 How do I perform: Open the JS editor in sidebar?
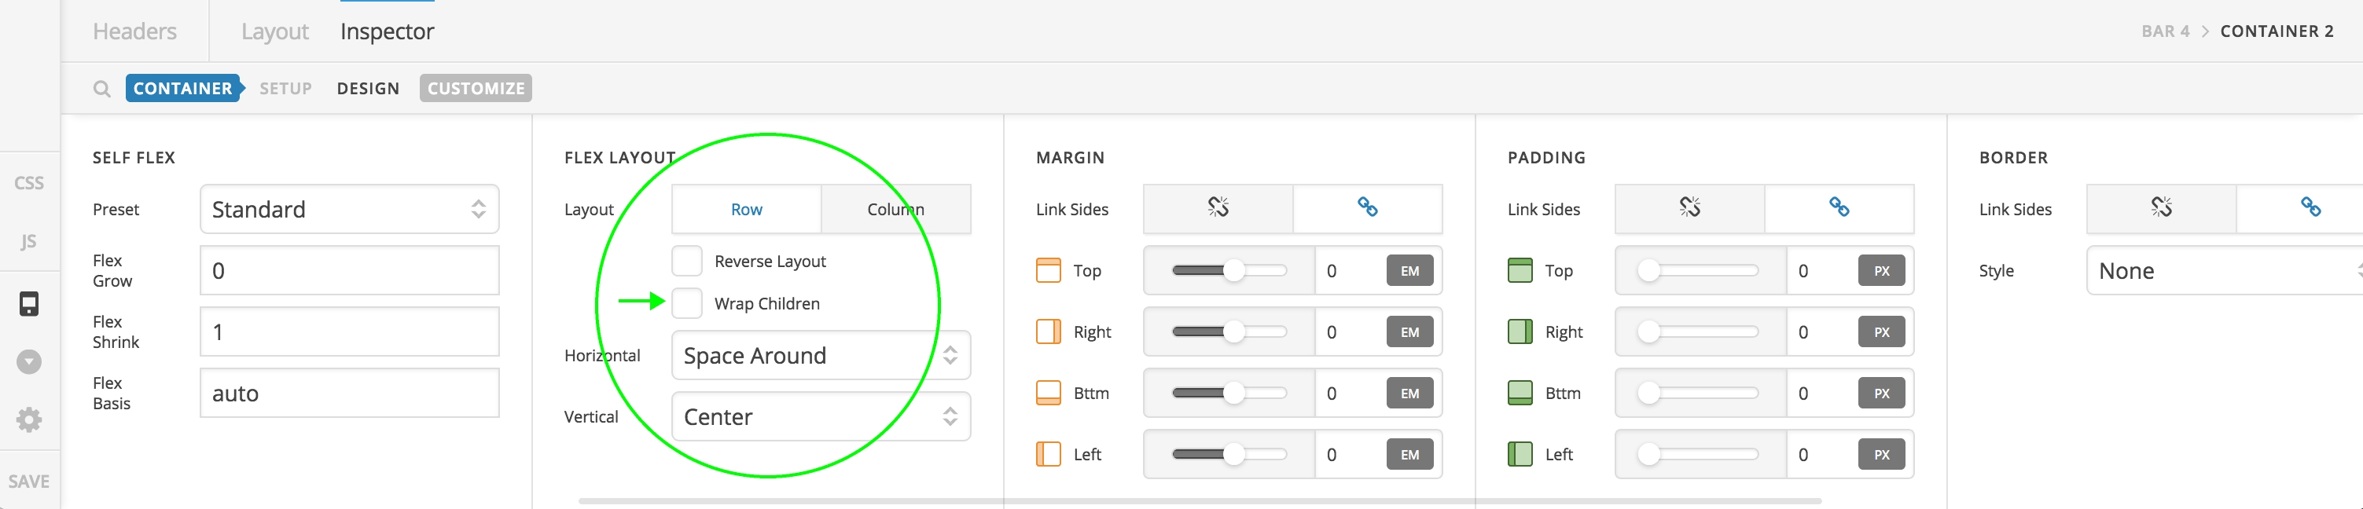pos(28,241)
